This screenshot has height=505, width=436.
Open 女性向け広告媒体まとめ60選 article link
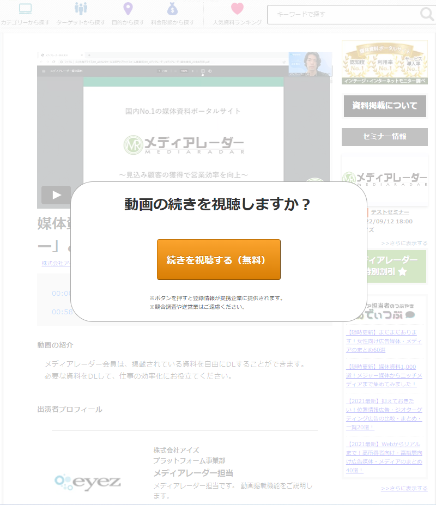(384, 340)
